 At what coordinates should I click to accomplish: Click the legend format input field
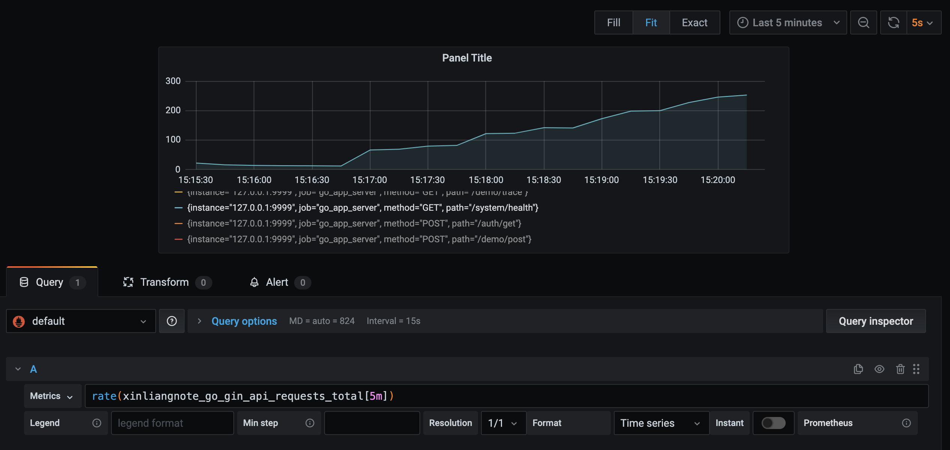tap(173, 423)
